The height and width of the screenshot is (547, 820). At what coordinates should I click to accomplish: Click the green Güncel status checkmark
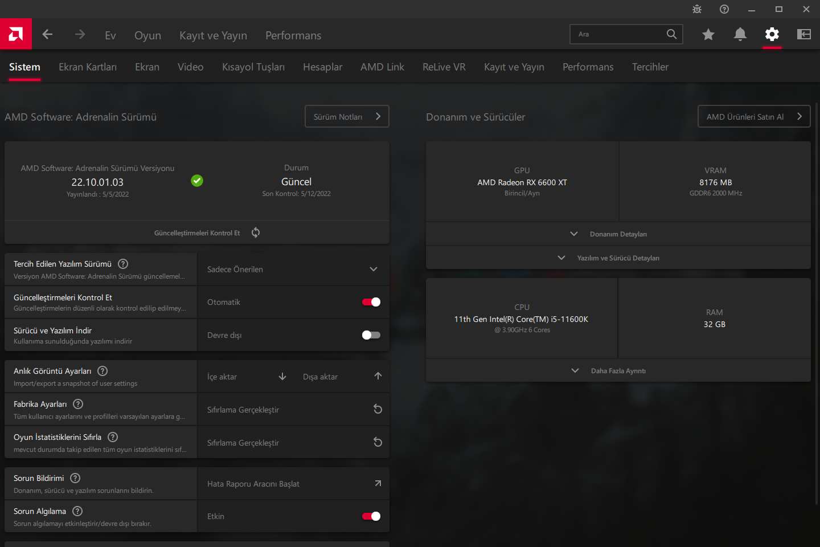click(x=197, y=181)
